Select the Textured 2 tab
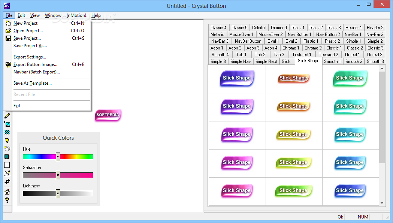Screen dimensions: 393x223 click(328, 55)
